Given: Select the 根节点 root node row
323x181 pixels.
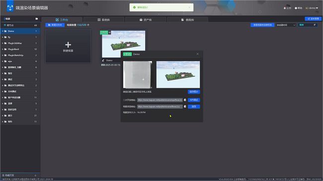Looking at the screenshot, I should coord(20,25).
